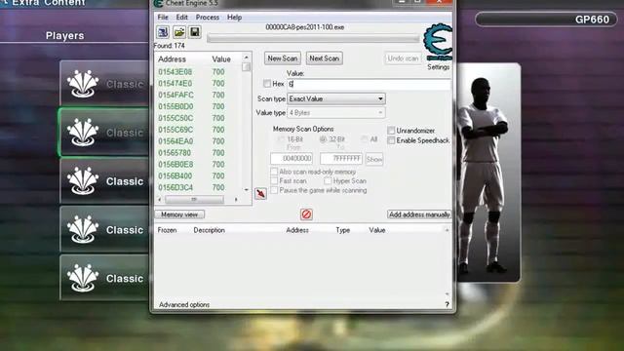The image size is (624, 351).
Task: Click the Description column header
Action: [209, 230]
